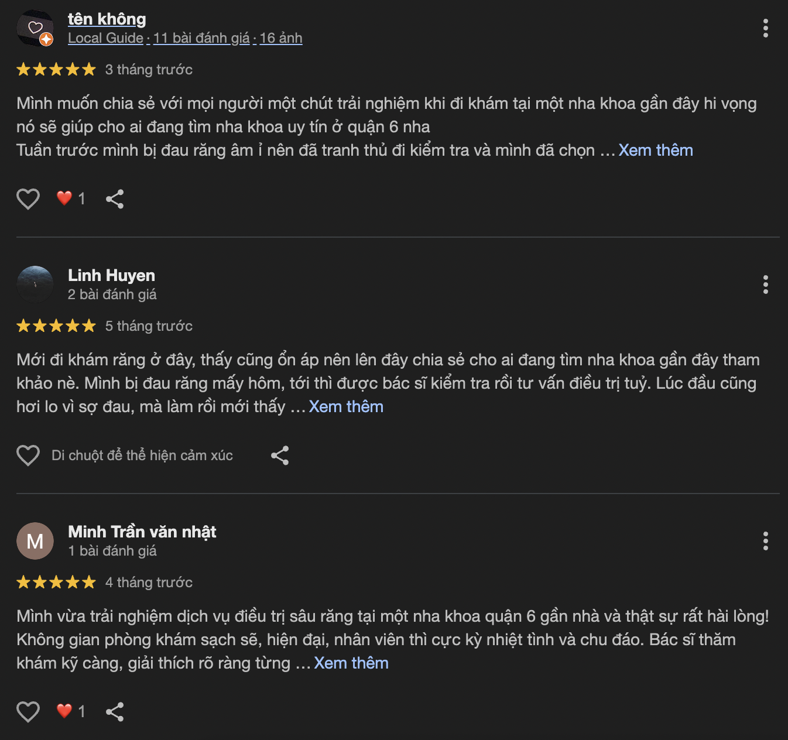The image size is (788, 740).
Task: Open more options for tên không's review
Action: point(765,28)
